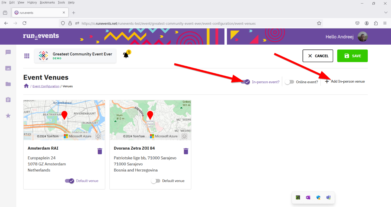Reload the current page
Screen dimensions: 391x207
point(24,23)
